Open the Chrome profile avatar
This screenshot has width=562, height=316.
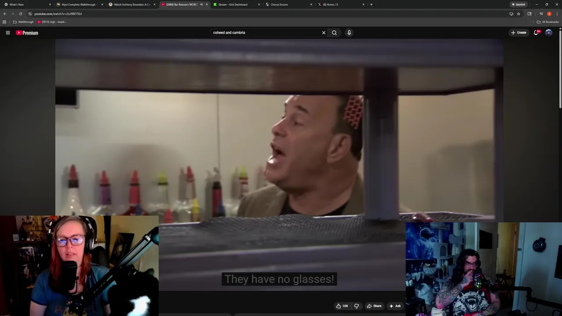549,14
